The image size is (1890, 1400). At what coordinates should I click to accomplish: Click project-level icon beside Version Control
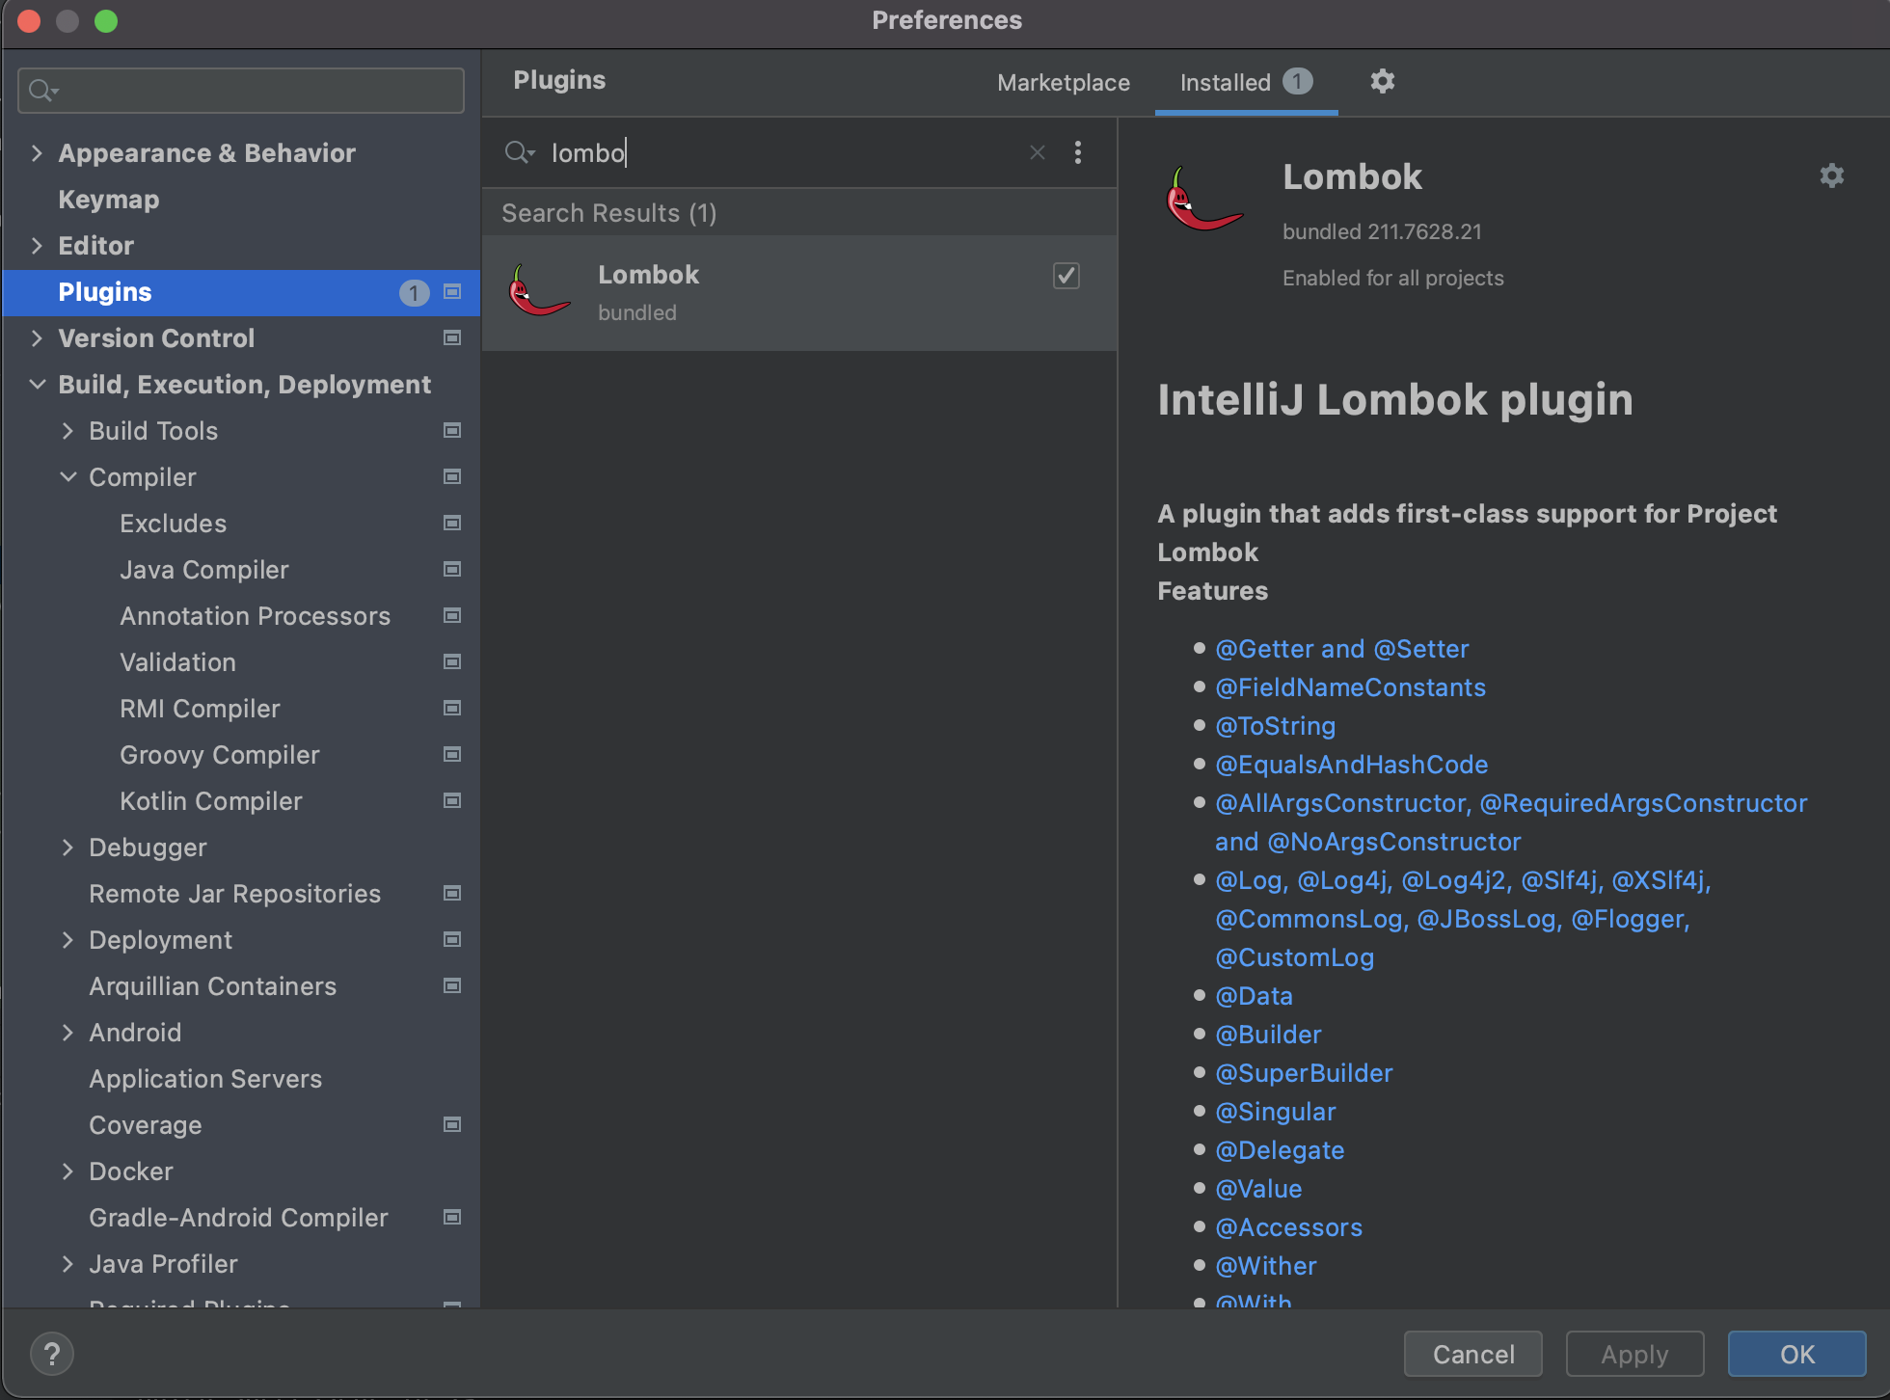click(x=452, y=337)
